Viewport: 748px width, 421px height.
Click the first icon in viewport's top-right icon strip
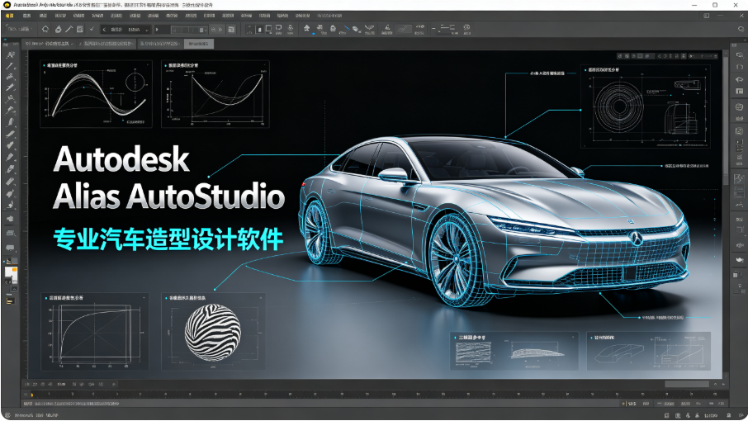pyautogui.click(x=620, y=56)
